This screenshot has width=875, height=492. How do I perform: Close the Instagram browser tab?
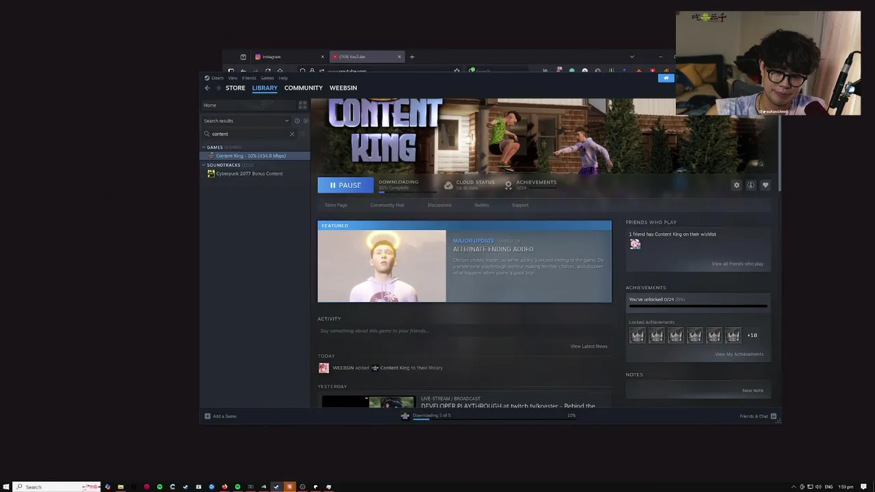pos(323,57)
